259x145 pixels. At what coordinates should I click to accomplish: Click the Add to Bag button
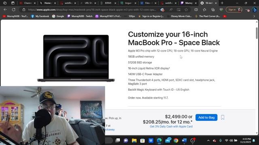206,117
